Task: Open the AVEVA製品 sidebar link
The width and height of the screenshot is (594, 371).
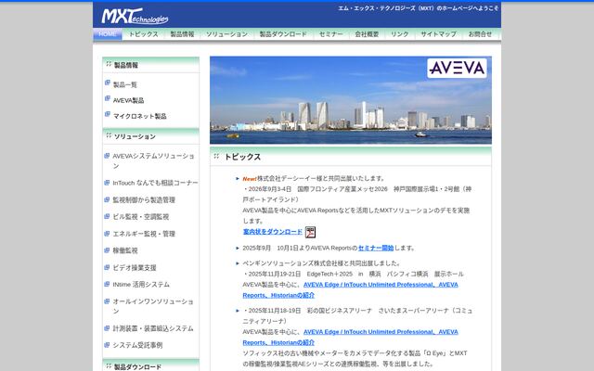Action: [128, 100]
